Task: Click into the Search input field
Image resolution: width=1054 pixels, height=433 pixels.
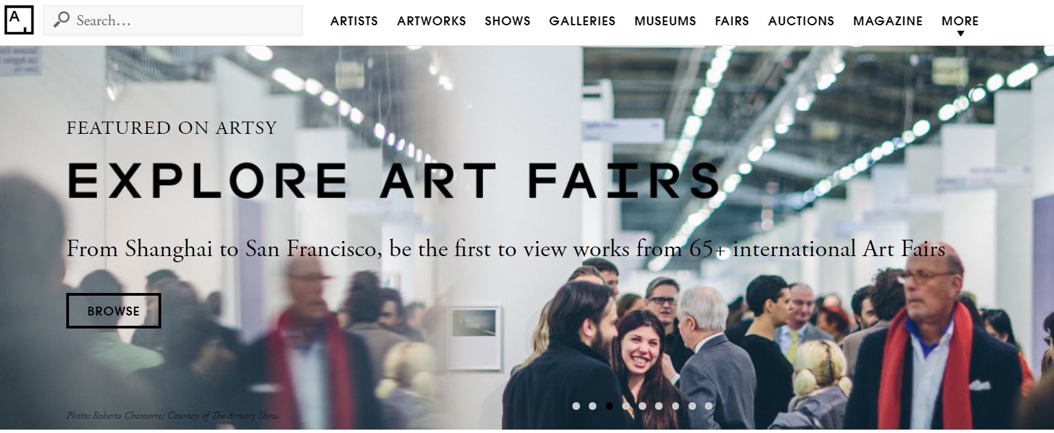Action: [x=173, y=20]
